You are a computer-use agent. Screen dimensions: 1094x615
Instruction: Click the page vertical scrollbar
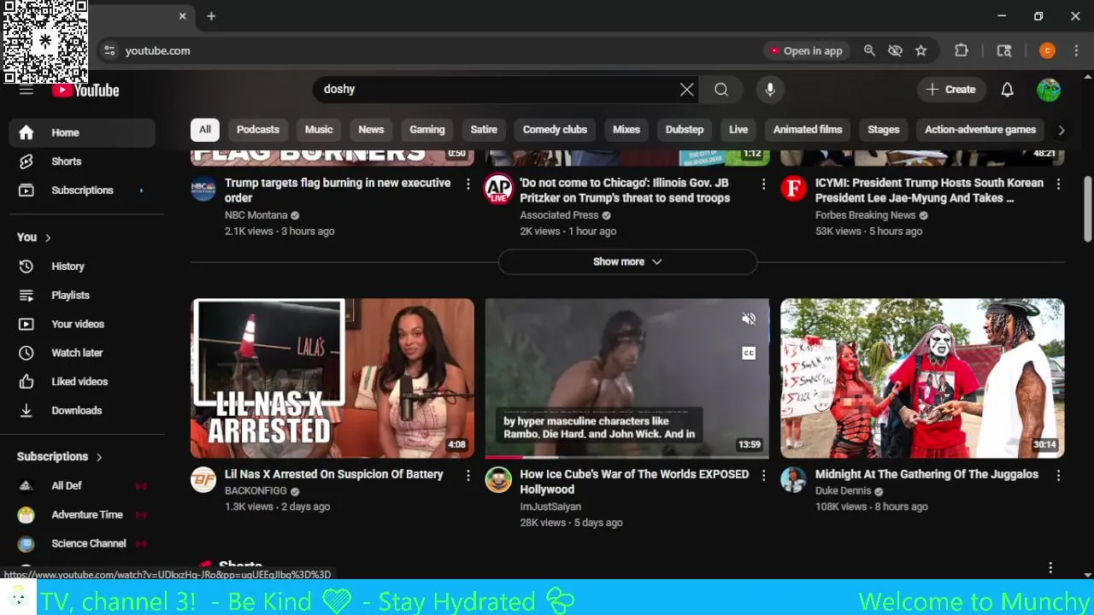point(1087,209)
